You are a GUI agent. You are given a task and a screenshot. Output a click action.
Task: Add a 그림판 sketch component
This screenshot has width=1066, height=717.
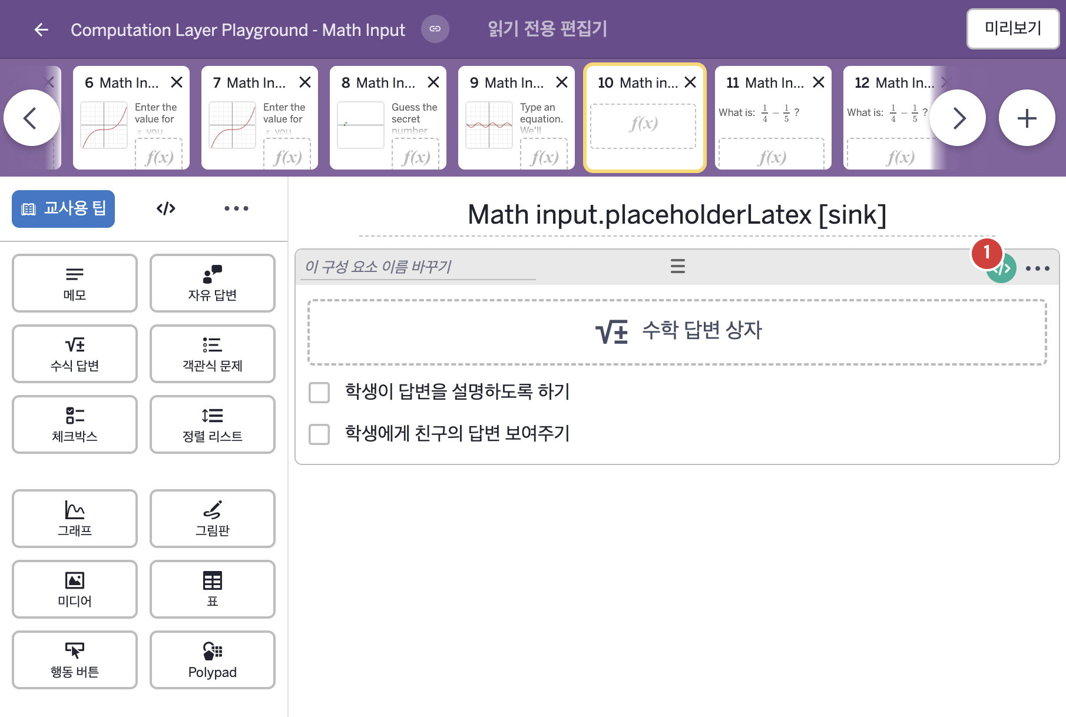[213, 519]
